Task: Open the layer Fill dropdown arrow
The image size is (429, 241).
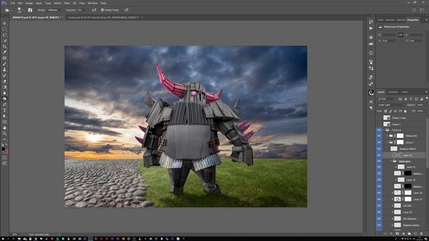Action: (426, 111)
